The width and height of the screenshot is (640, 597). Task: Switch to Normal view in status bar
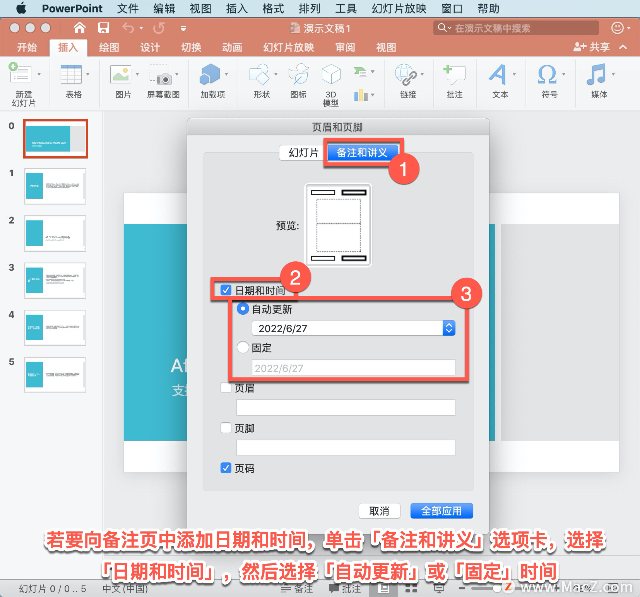click(x=383, y=588)
